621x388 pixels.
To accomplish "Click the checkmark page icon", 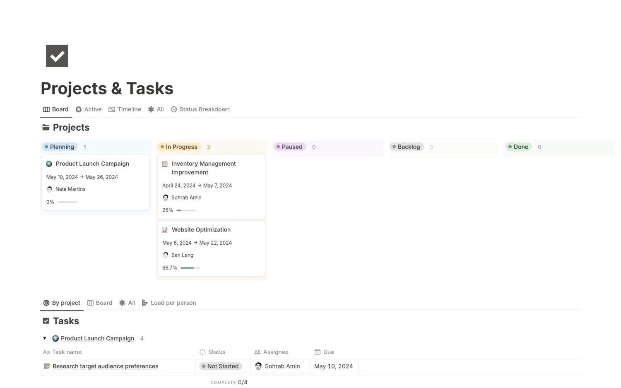I will click(x=57, y=56).
